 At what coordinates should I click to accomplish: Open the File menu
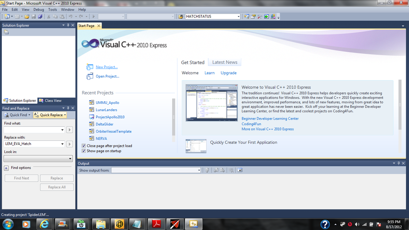[5, 10]
